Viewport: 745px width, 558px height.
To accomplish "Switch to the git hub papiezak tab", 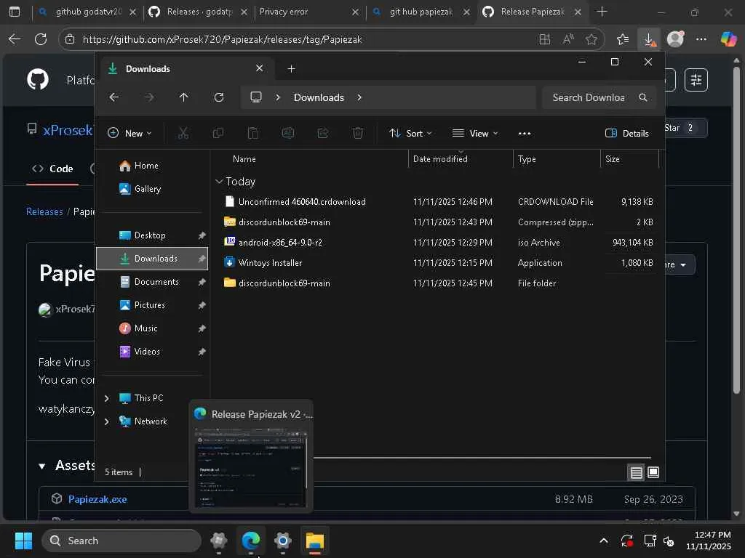I will 420,12.
